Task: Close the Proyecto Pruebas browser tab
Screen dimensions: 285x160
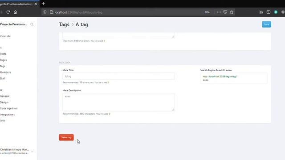Action: point(36,4)
